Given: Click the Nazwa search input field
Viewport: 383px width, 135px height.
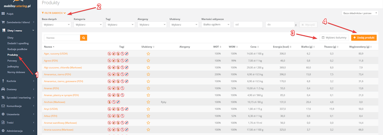Looking at the screenshot, I should [62, 38].
